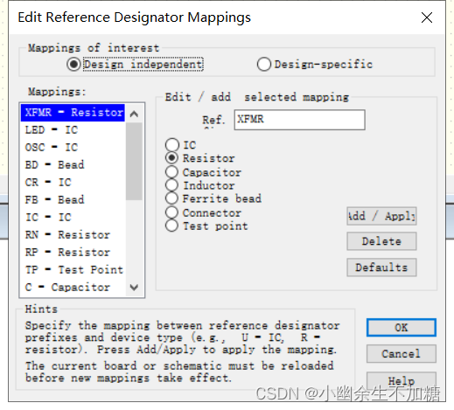Cancel the mapping dialog
This screenshot has width=454, height=410.
[x=402, y=354]
